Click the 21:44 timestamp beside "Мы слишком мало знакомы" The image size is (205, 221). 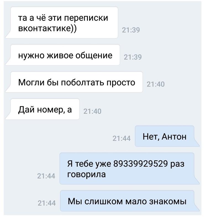click(x=47, y=203)
